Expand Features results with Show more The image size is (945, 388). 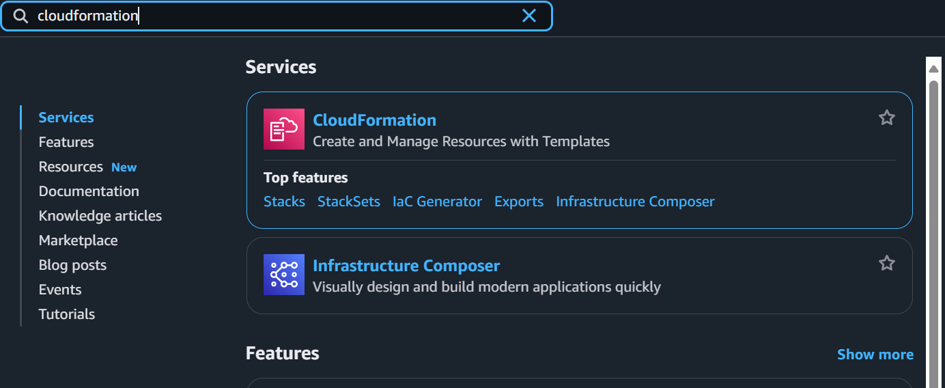875,355
